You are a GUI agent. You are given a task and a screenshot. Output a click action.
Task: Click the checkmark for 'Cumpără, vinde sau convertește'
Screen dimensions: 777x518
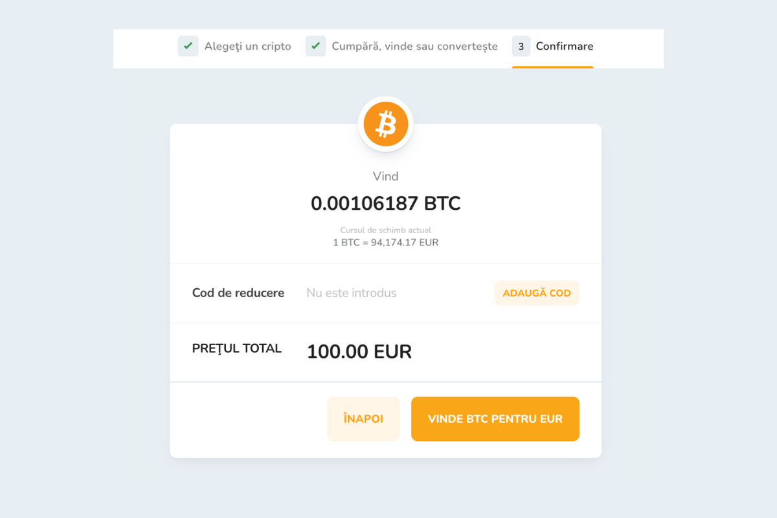315,46
